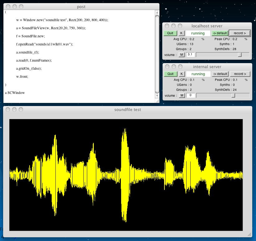The image size is (256, 241).
Task: Click localhost 'SynthDefs : 28' text
Action: 225,49
